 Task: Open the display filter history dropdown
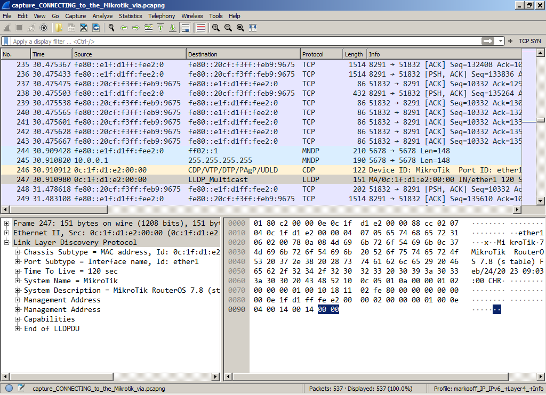[x=500, y=41]
